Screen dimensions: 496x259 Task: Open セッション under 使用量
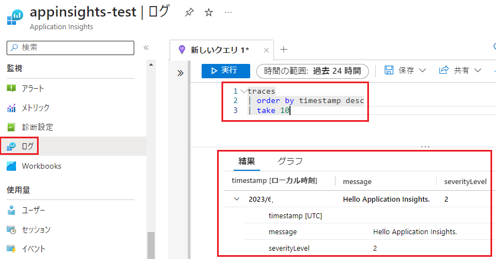(36, 230)
